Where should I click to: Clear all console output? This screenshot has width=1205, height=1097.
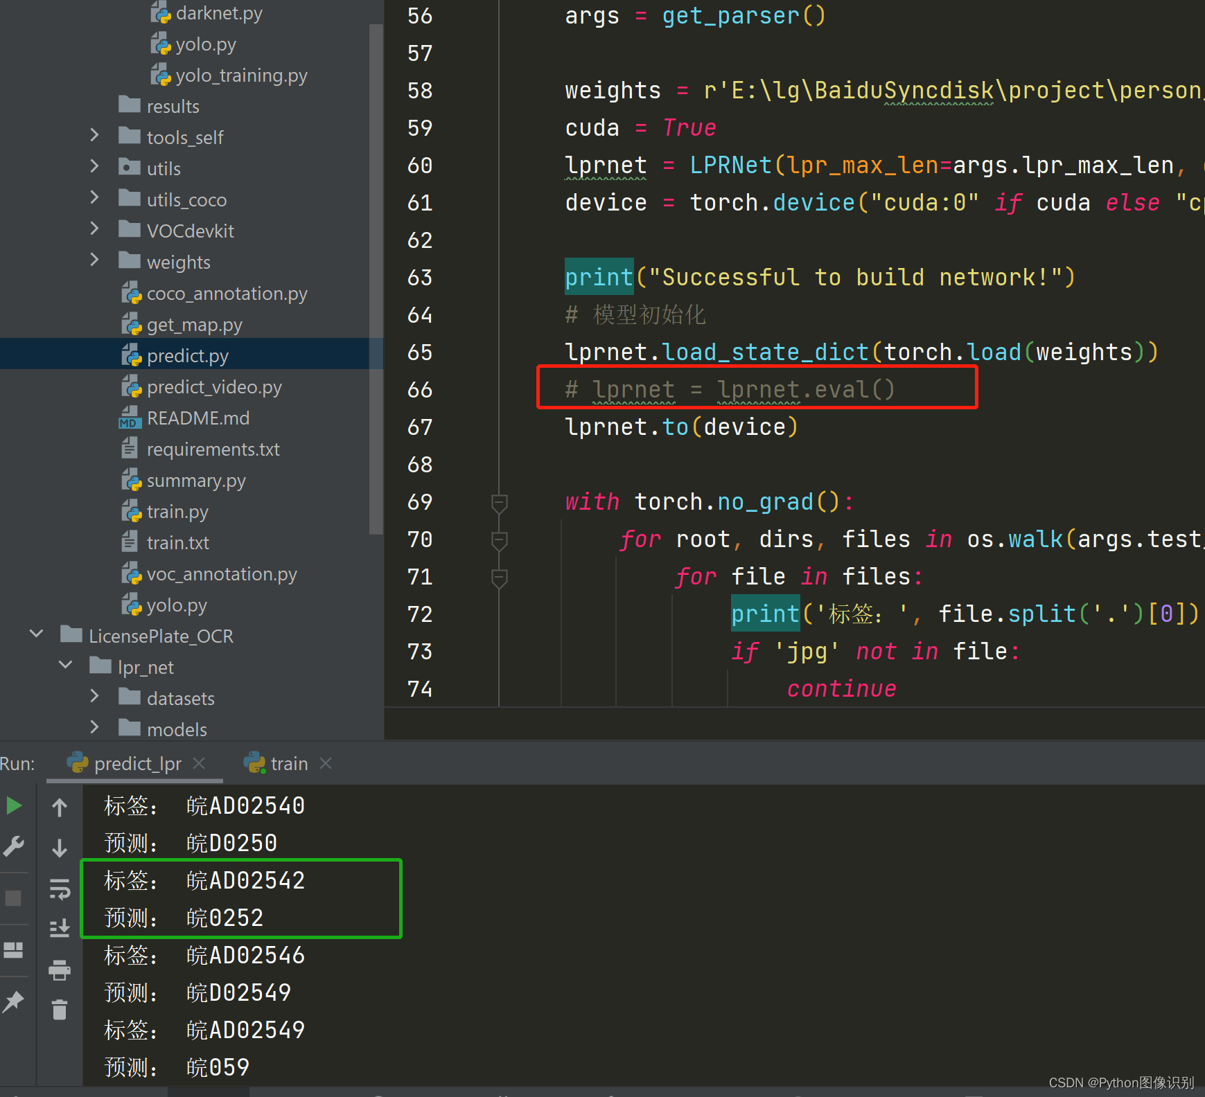pyautogui.click(x=60, y=1010)
